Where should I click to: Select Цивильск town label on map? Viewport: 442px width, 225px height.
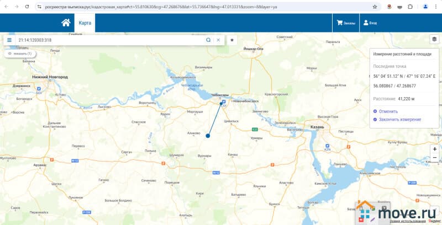click(x=231, y=121)
